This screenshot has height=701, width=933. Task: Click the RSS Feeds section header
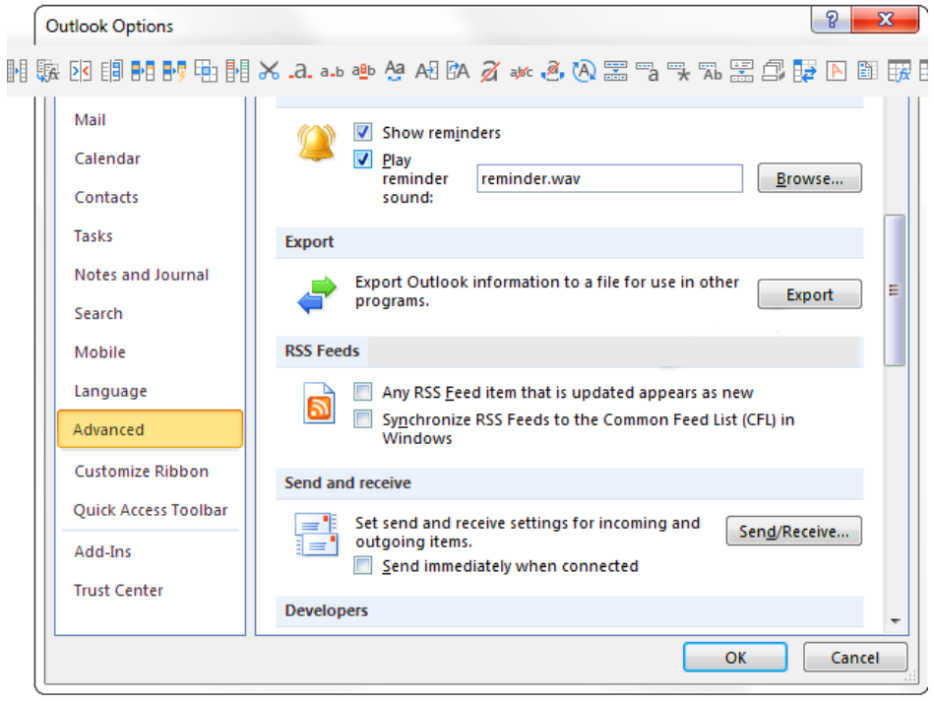(570, 351)
